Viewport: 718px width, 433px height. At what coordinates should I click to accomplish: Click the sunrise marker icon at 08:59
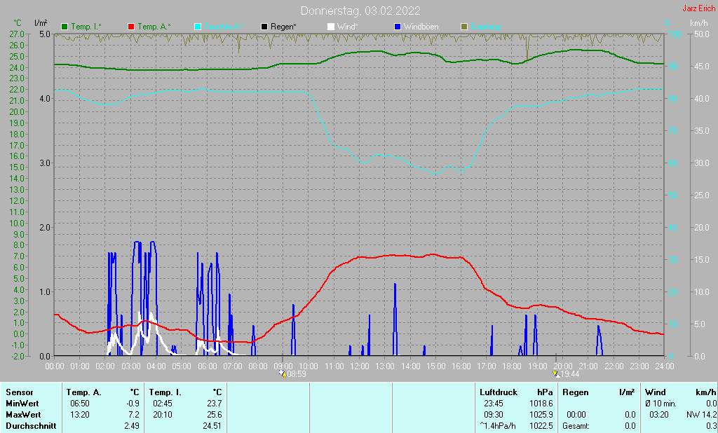(x=283, y=374)
